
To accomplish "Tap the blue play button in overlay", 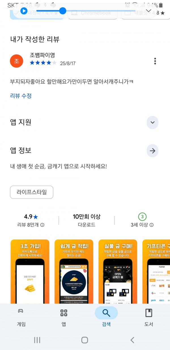I will [x=24, y=11].
